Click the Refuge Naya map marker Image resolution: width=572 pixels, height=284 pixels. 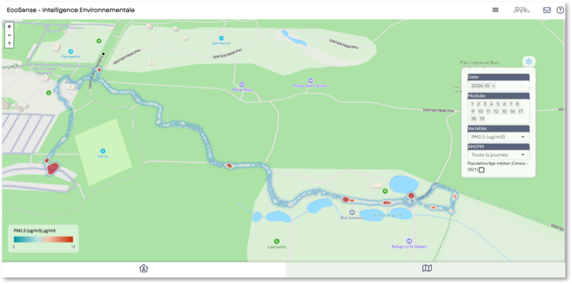pos(242,85)
